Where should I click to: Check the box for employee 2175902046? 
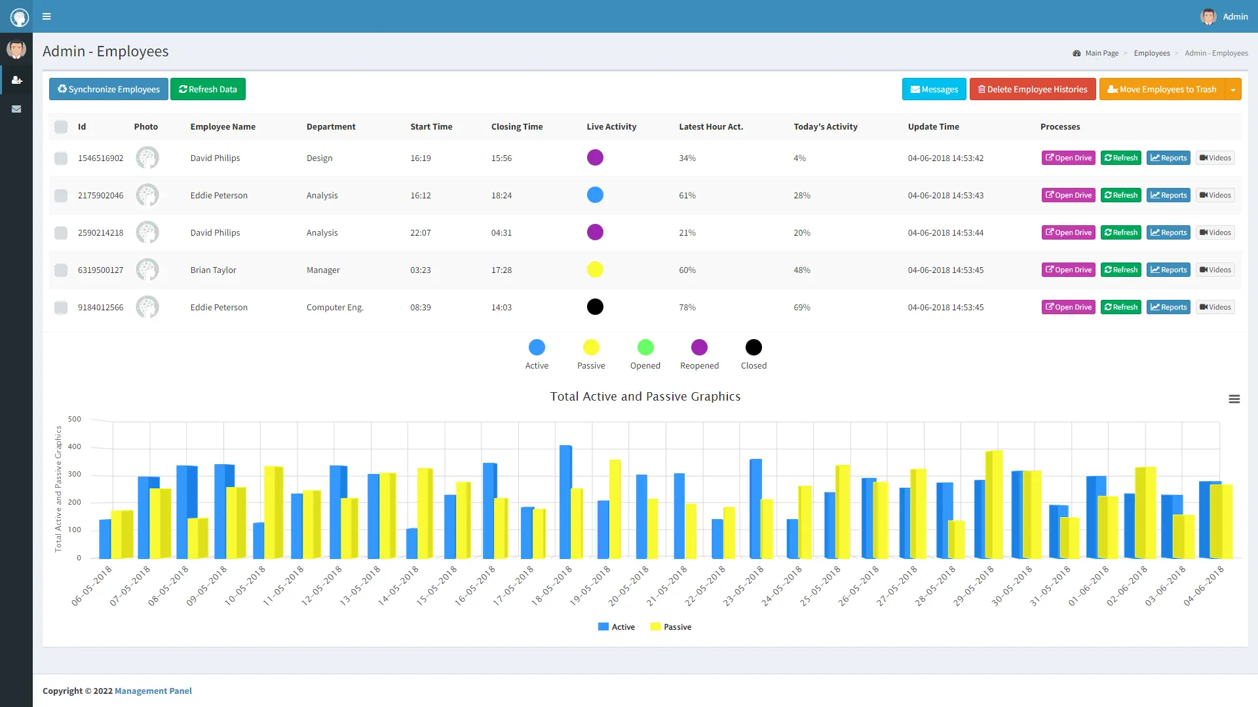click(x=61, y=195)
